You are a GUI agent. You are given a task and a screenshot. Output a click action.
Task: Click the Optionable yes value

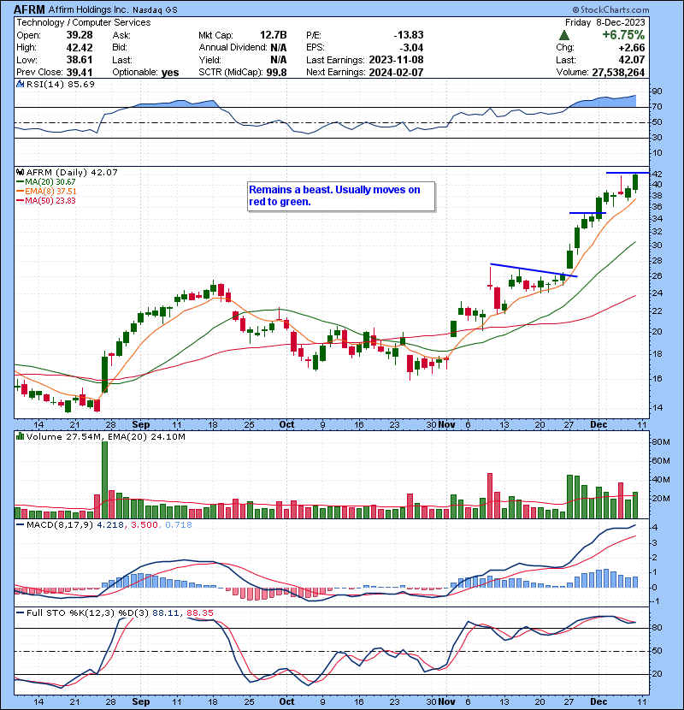[x=170, y=72]
